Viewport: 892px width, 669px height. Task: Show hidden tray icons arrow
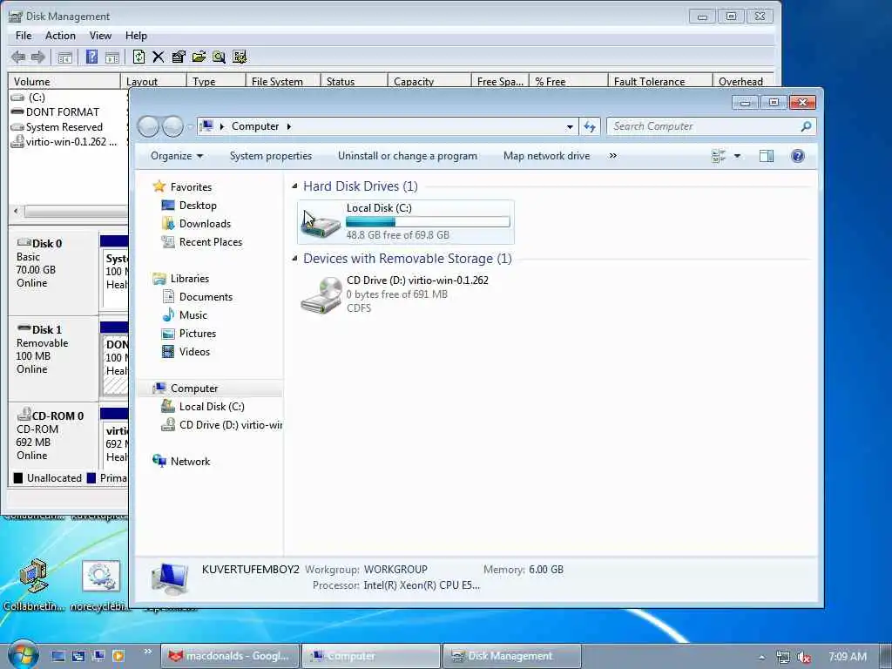coord(761,657)
